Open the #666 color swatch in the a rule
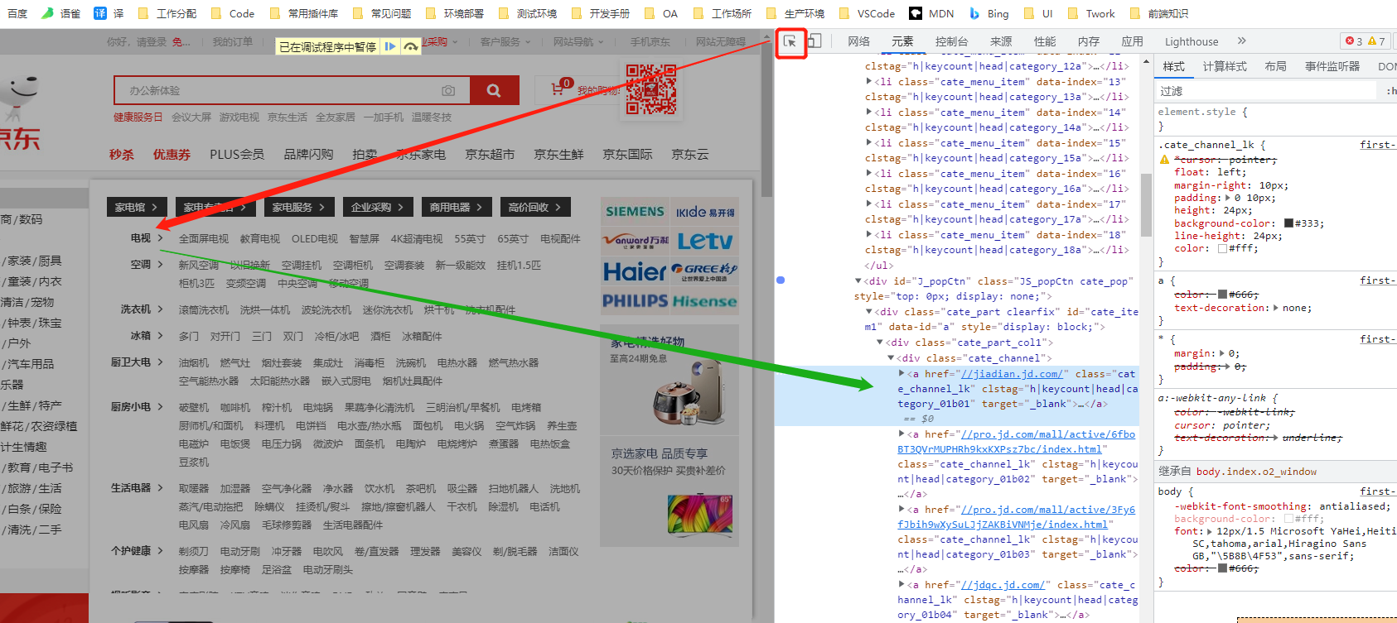The width and height of the screenshot is (1397, 623). [1222, 295]
